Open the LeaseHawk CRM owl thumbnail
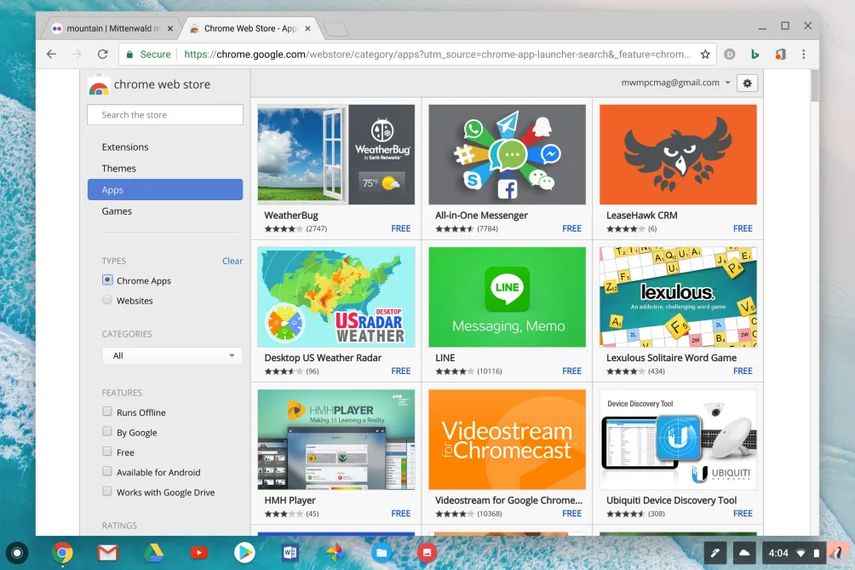855x570 pixels. click(x=678, y=154)
